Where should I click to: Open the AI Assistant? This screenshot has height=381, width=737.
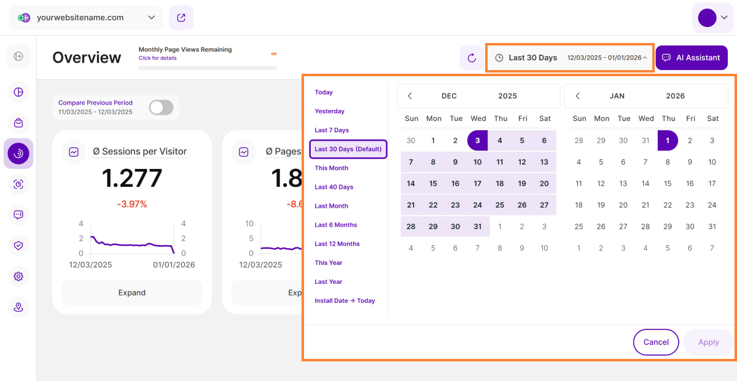(692, 58)
